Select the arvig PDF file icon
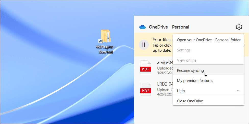This screenshot has height=124, width=249. 146,67
